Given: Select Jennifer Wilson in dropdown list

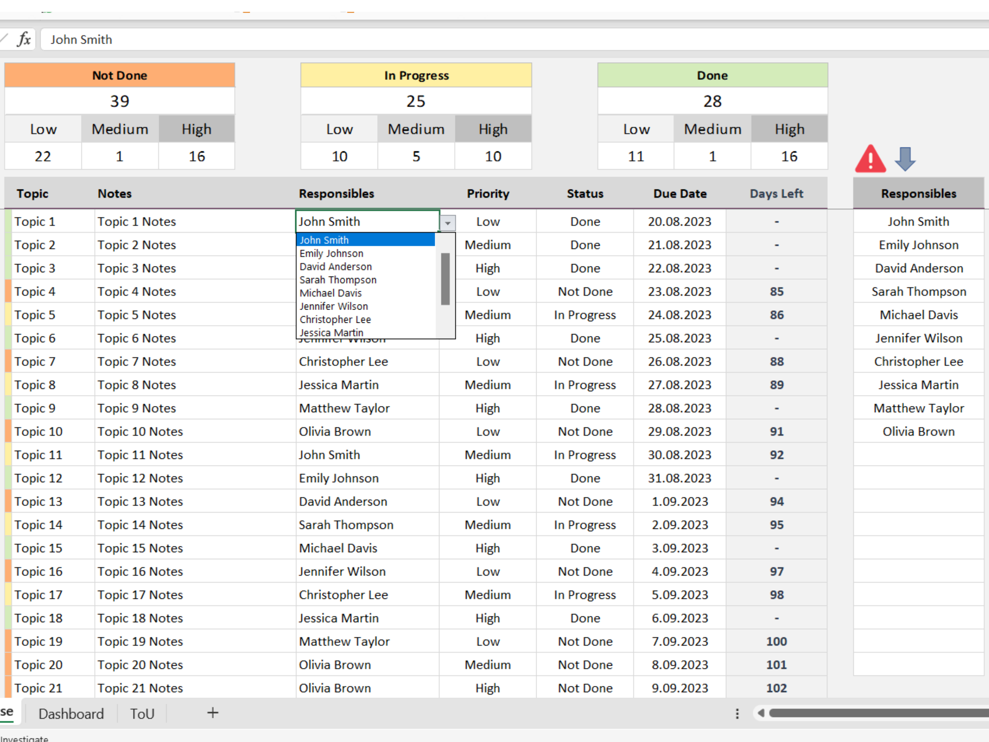Looking at the screenshot, I should [365, 306].
